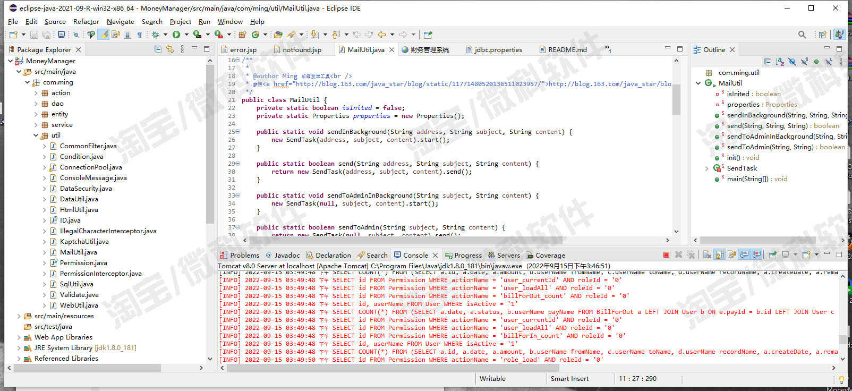Click the green Run button icon
Screen dimensions: 852x391
pyautogui.click(x=176, y=35)
